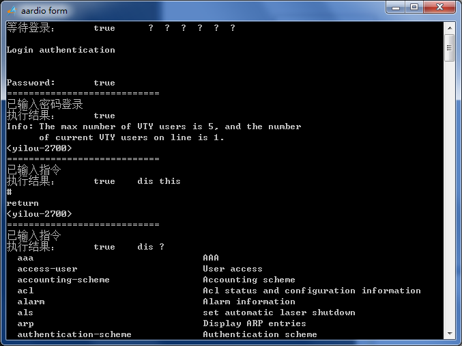Viewport: 462px width, 346px height.
Task: Click the 'alarm' command entry
Action: click(x=31, y=302)
